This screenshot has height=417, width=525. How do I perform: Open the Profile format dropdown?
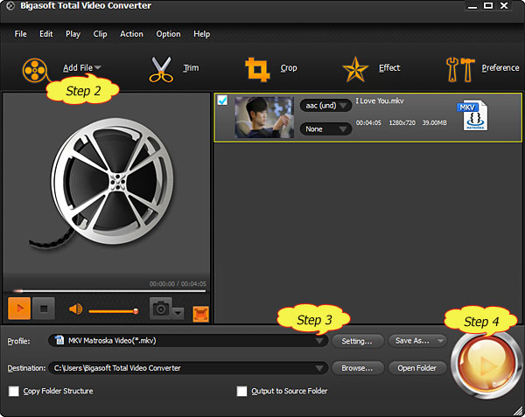[188, 341]
